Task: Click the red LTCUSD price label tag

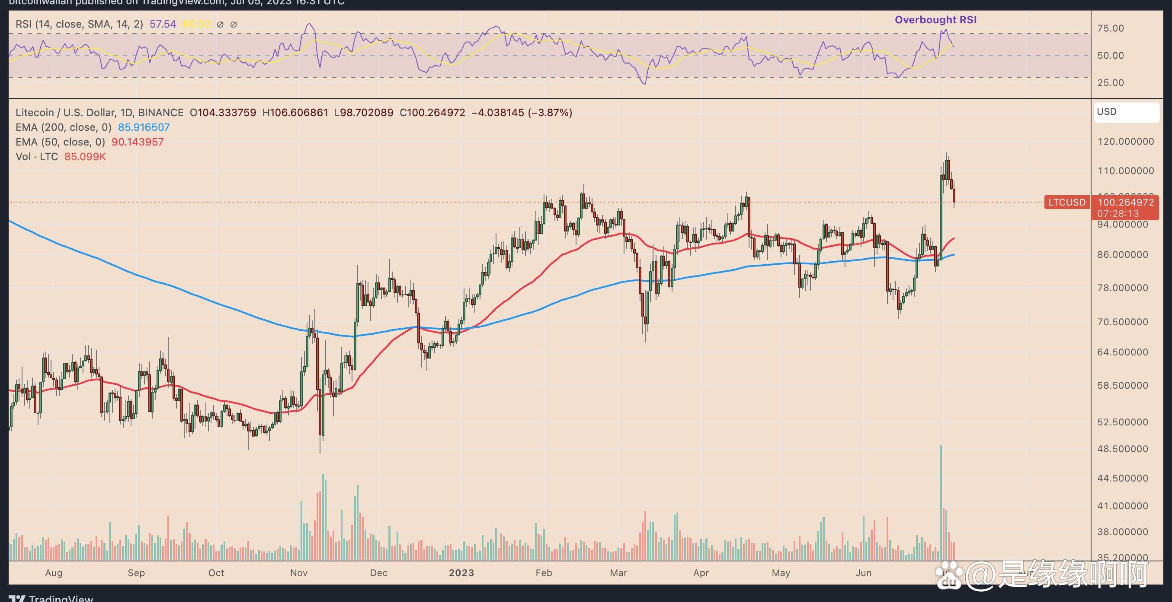Action: pos(1067,202)
